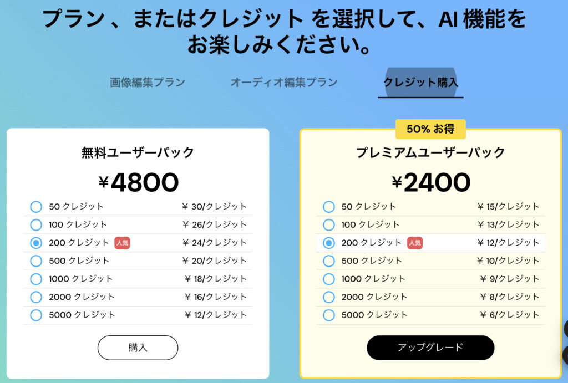This screenshot has width=568, height=383.
Task: Switch to the 画像編集プラン tab
Action: [148, 83]
